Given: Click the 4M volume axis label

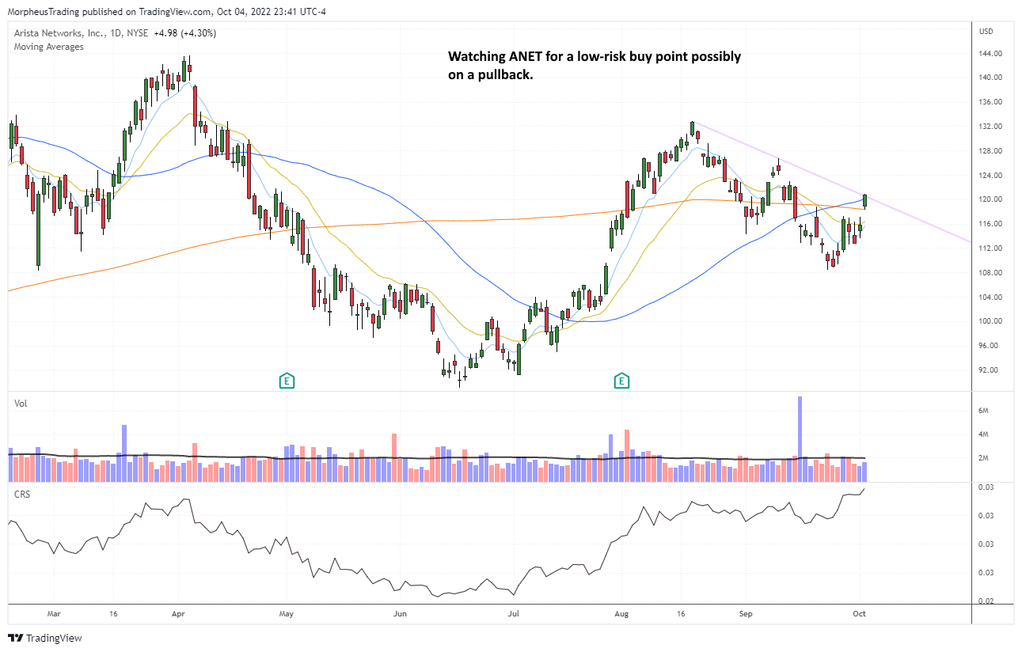Looking at the screenshot, I should [x=984, y=434].
